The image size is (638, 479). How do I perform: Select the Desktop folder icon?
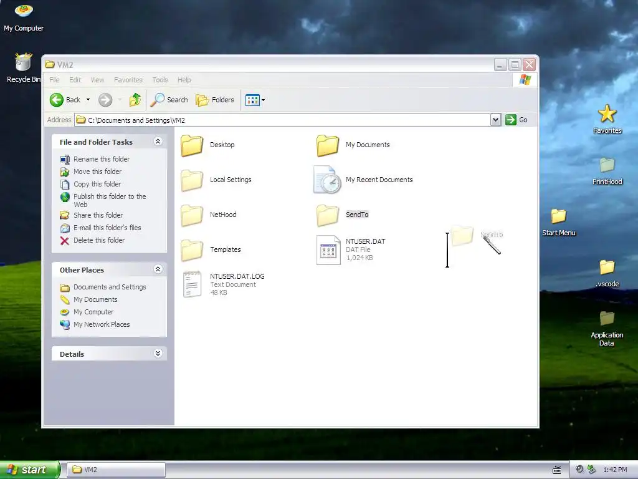(192, 145)
